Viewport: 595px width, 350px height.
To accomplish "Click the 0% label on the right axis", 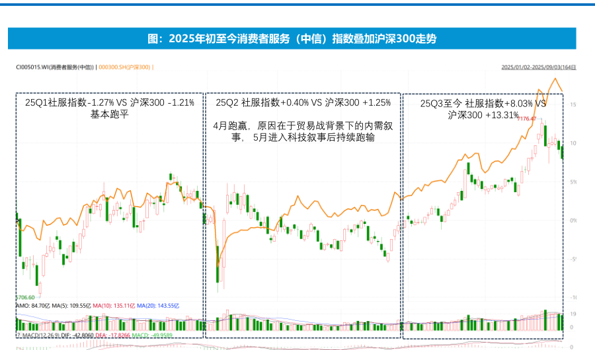I will 573,221.
